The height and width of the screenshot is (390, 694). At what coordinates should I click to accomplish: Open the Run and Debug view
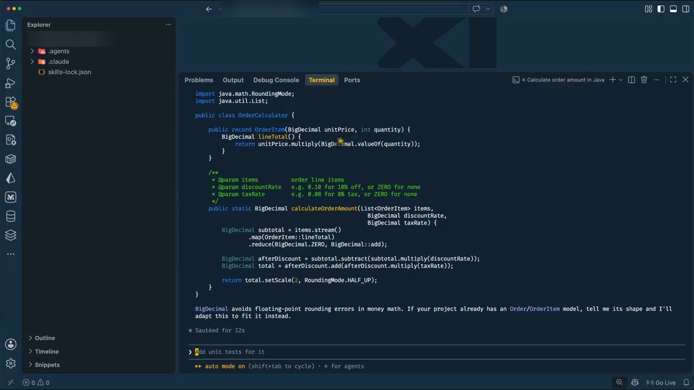coord(10,83)
